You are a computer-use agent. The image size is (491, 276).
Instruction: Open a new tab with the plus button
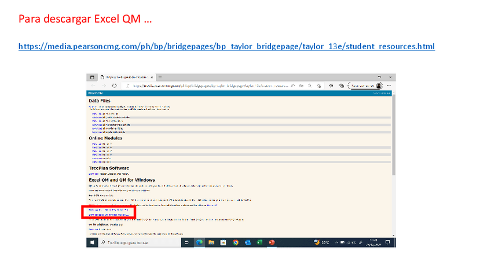click(x=160, y=77)
